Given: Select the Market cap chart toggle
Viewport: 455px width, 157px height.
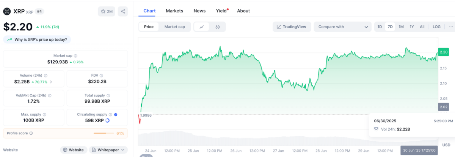Looking at the screenshot, I should pos(175,27).
